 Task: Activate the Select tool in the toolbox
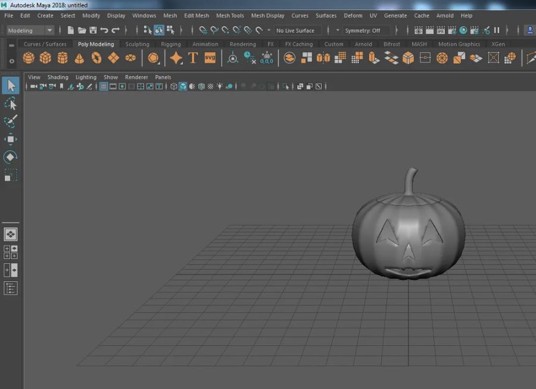(11, 85)
